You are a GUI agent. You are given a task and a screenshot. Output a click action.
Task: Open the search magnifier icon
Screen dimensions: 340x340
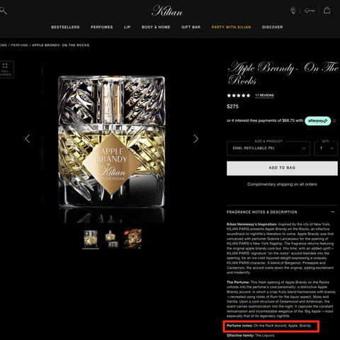tap(4, 11)
